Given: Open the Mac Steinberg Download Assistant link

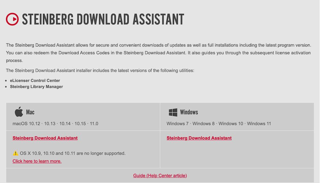Looking at the screenshot, I should (x=45, y=138).
